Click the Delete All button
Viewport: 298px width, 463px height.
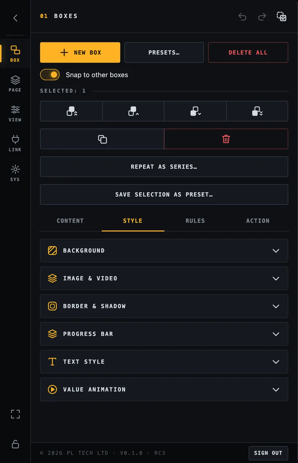click(248, 52)
